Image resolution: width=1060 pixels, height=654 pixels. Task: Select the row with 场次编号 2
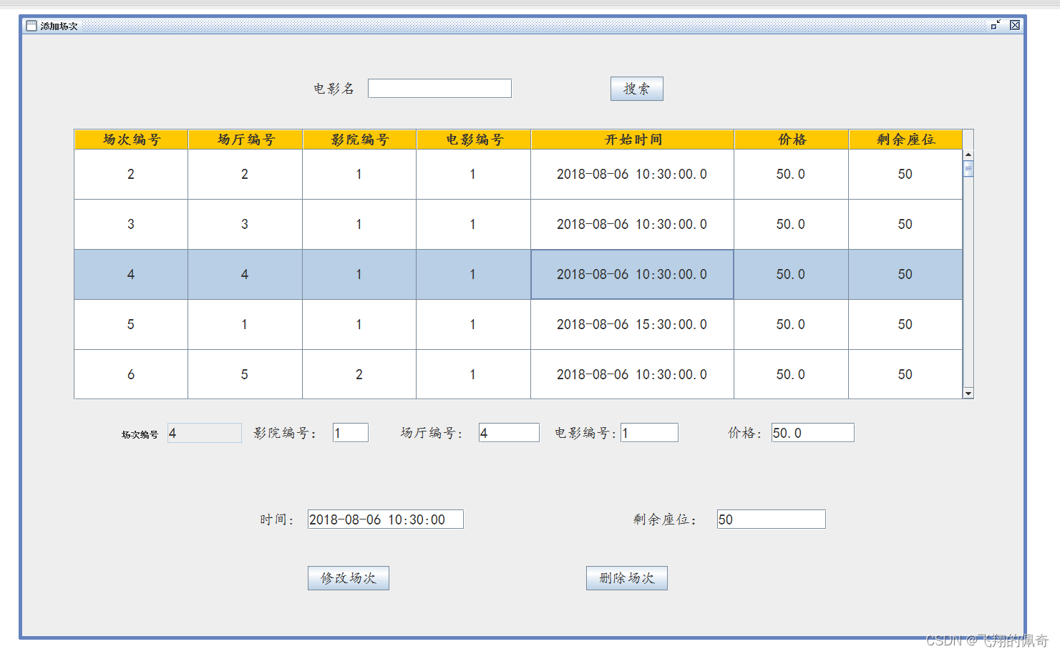coord(518,175)
